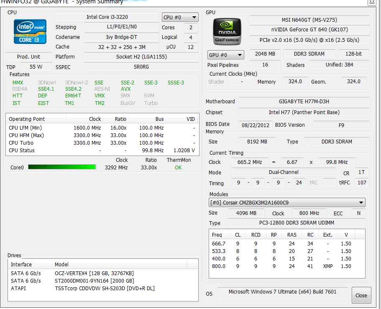This screenshot has width=381, height=309.
Task: Click the Model column header in Drives
Action: coord(120,264)
